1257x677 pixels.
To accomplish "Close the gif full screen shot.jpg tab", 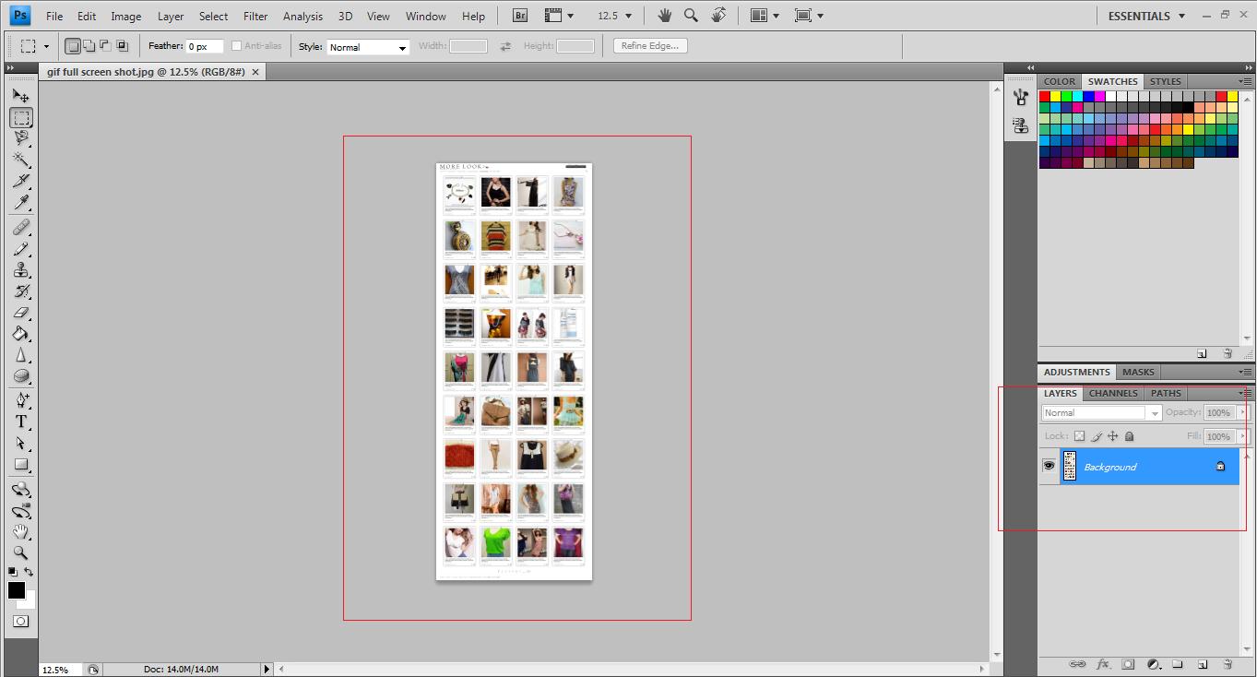I will coord(255,72).
